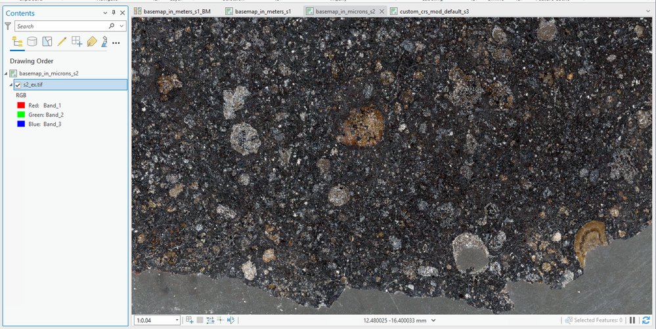Refresh the map view
Viewport: 656px width, 329px height.
646,320
